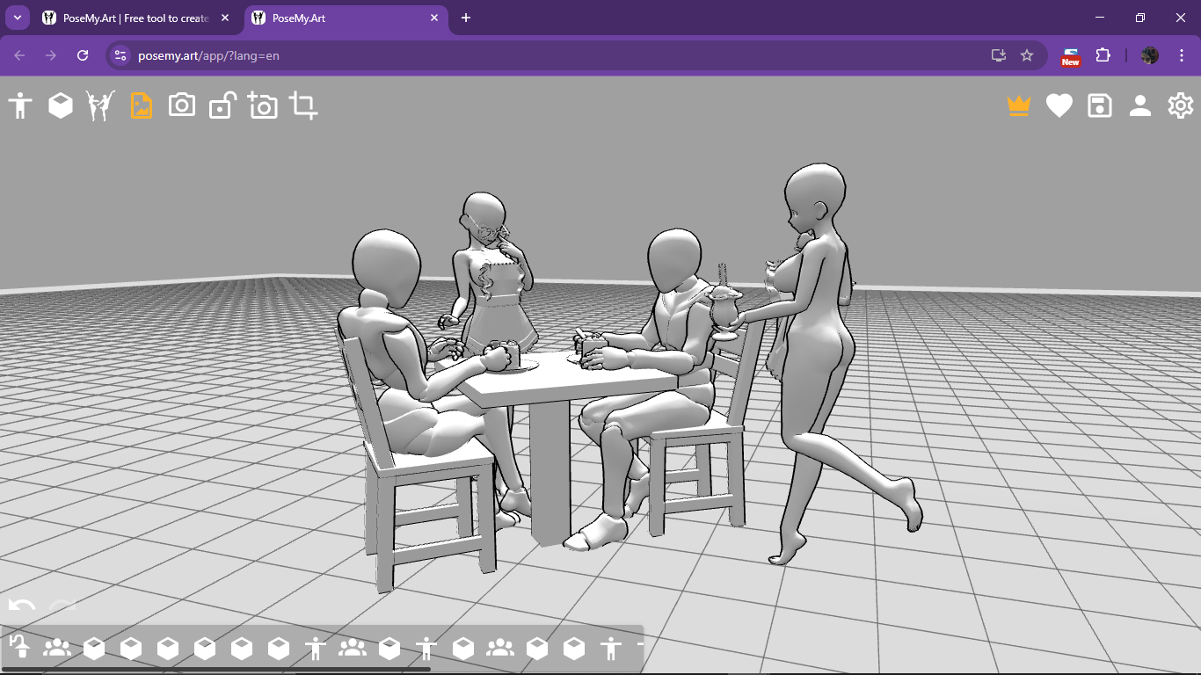Click the white heart icon

click(1059, 106)
